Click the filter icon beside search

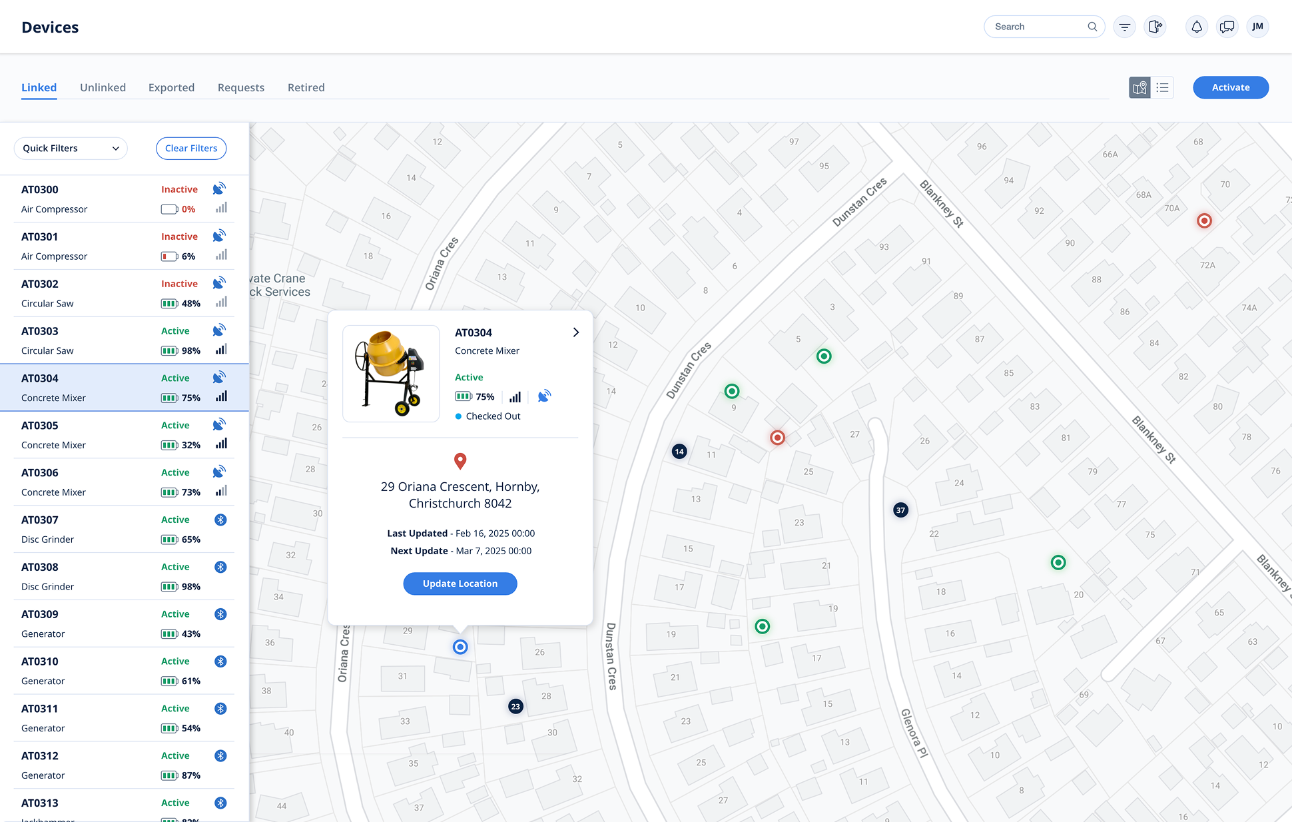click(1124, 27)
